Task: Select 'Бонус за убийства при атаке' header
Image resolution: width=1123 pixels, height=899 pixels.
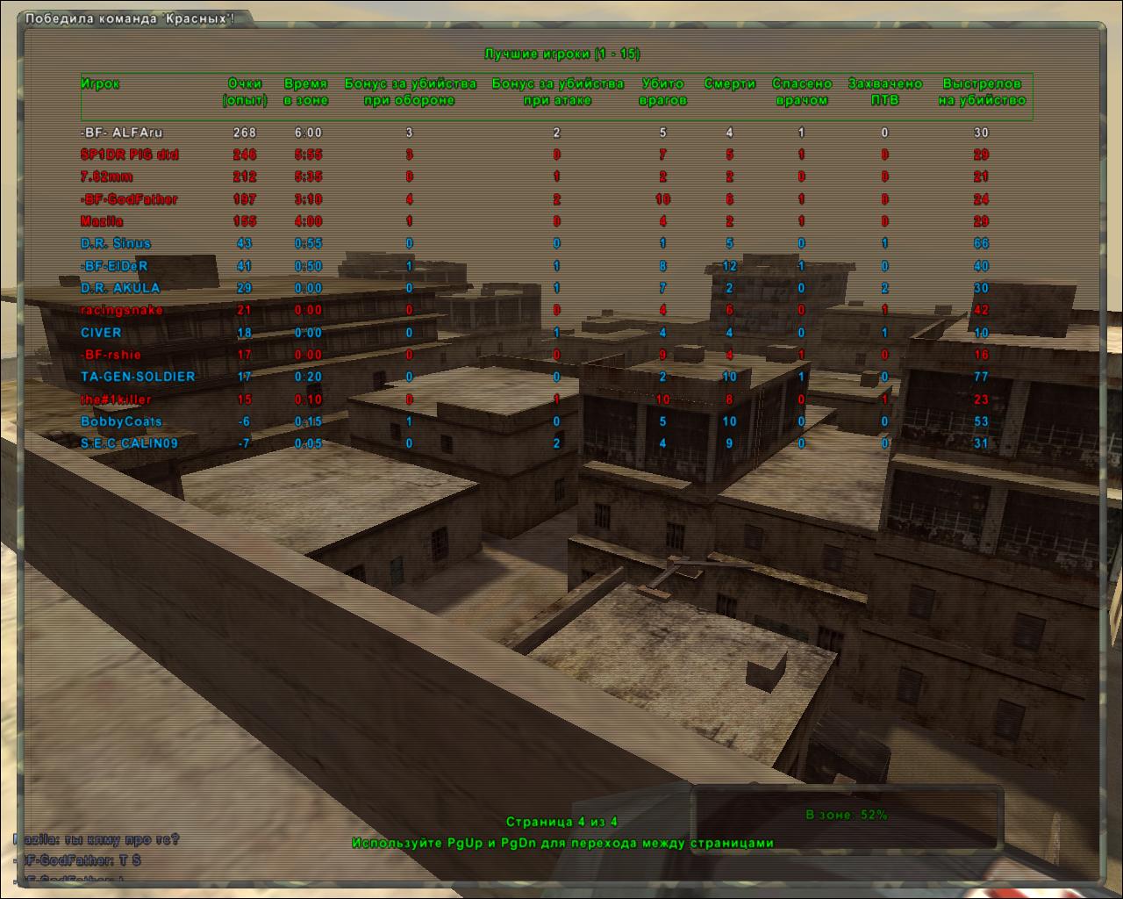Action: (x=557, y=92)
